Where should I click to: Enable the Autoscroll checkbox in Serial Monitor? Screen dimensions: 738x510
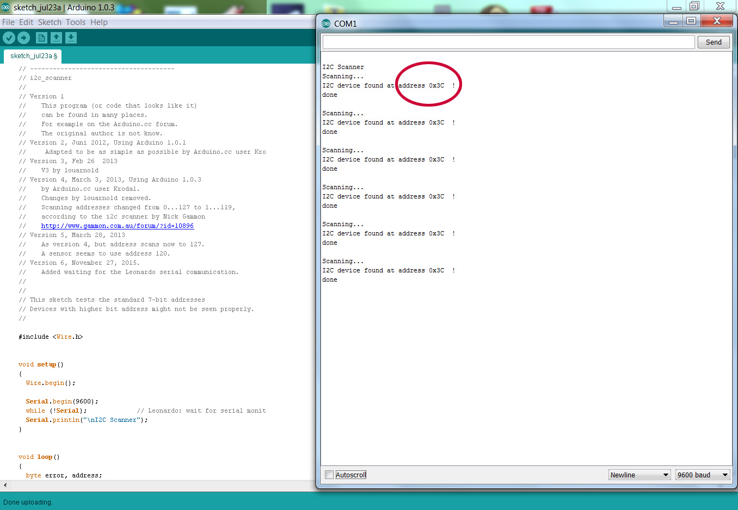329,474
